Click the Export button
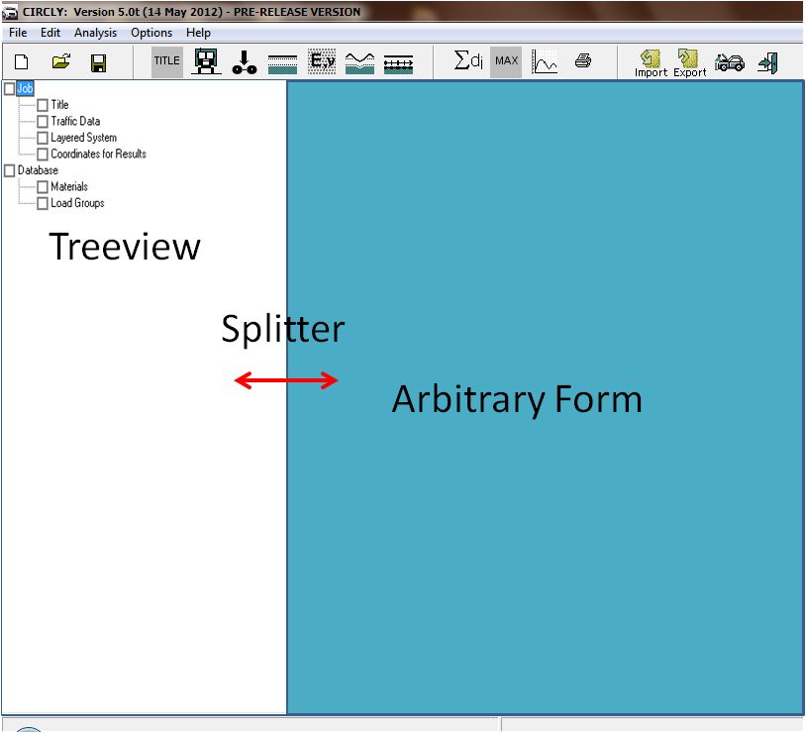The image size is (806, 733). [x=687, y=60]
